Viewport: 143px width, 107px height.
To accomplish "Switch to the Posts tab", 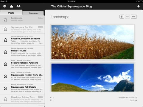I will tap(11, 13).
